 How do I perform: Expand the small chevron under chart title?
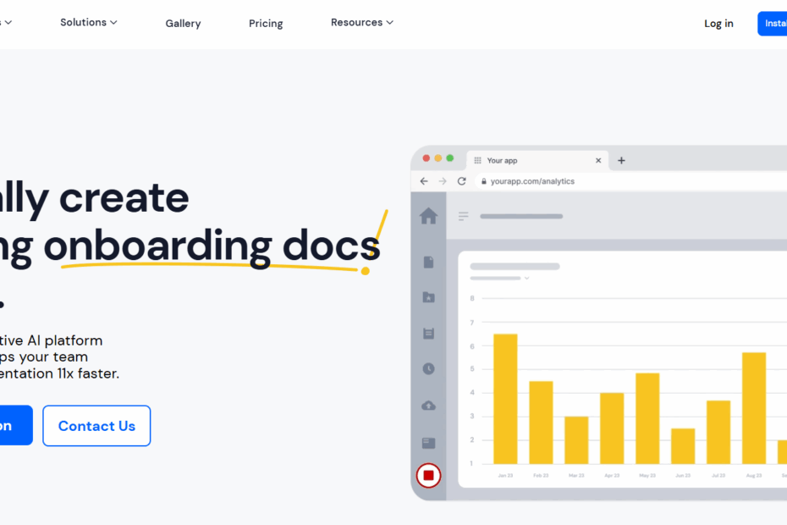(x=526, y=278)
